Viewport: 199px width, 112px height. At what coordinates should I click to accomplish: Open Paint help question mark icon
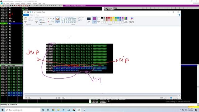pos(179,15)
